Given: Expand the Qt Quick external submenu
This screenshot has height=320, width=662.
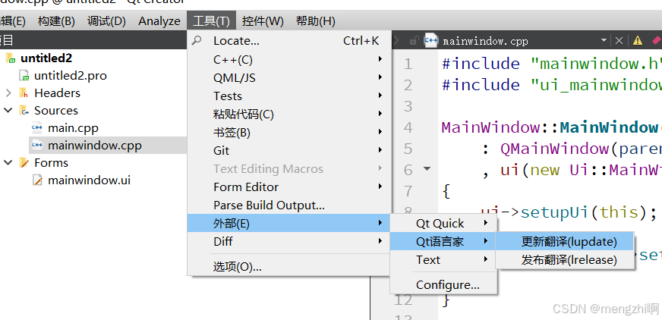Looking at the screenshot, I should [443, 223].
